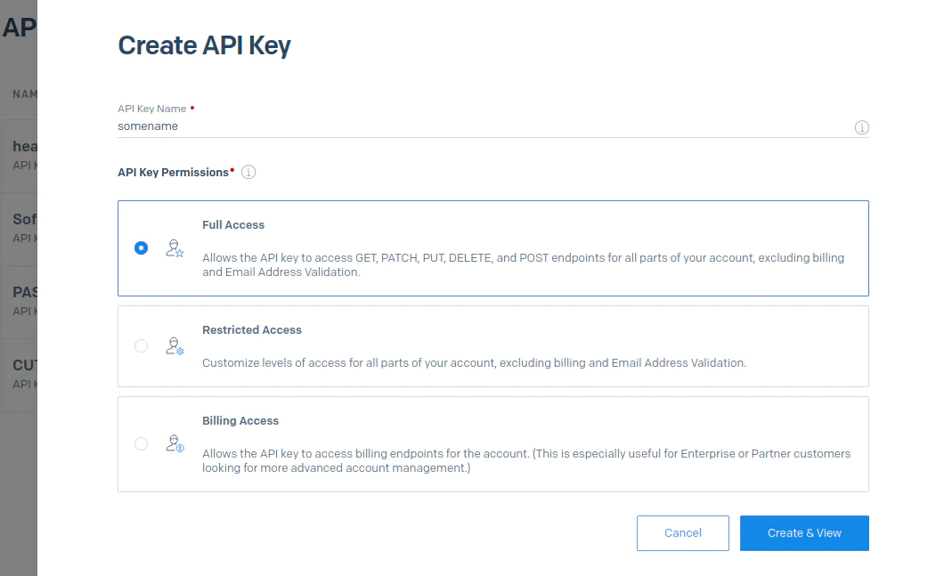Click the Full Access heading text
The height and width of the screenshot is (576, 944).
(x=233, y=225)
